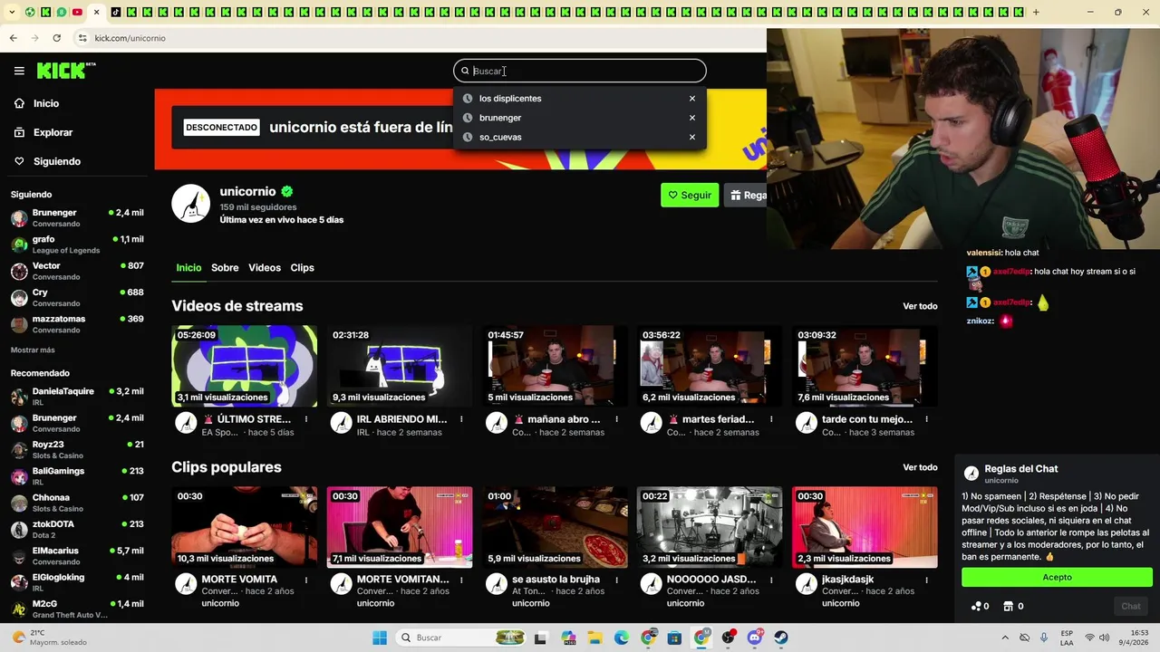The height and width of the screenshot is (652, 1160).
Task: Open options for 'martes feriad...' video
Action: click(x=771, y=420)
